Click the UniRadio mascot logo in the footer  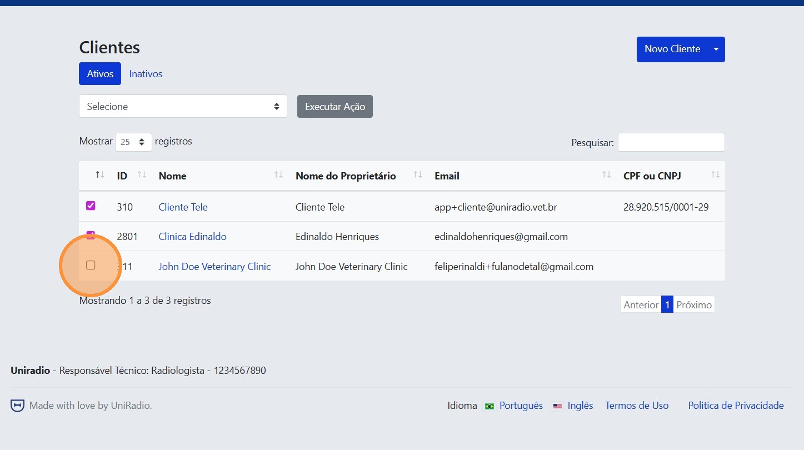(x=17, y=405)
